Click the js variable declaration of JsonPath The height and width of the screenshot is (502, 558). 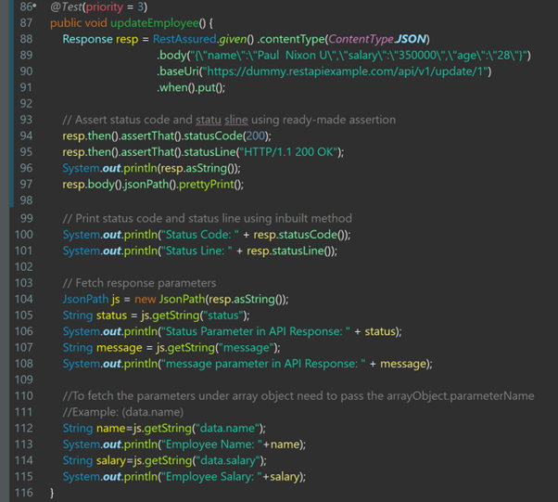pos(116,299)
